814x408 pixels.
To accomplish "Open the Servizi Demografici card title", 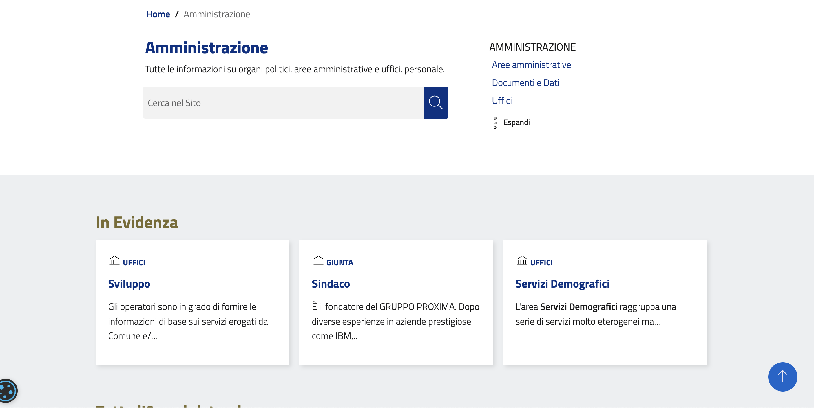I will coord(562,284).
